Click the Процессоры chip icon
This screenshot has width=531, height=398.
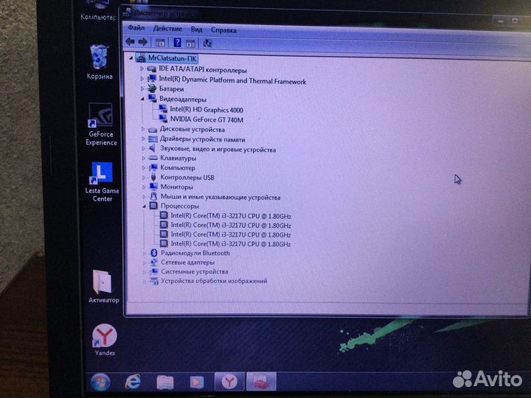point(153,206)
